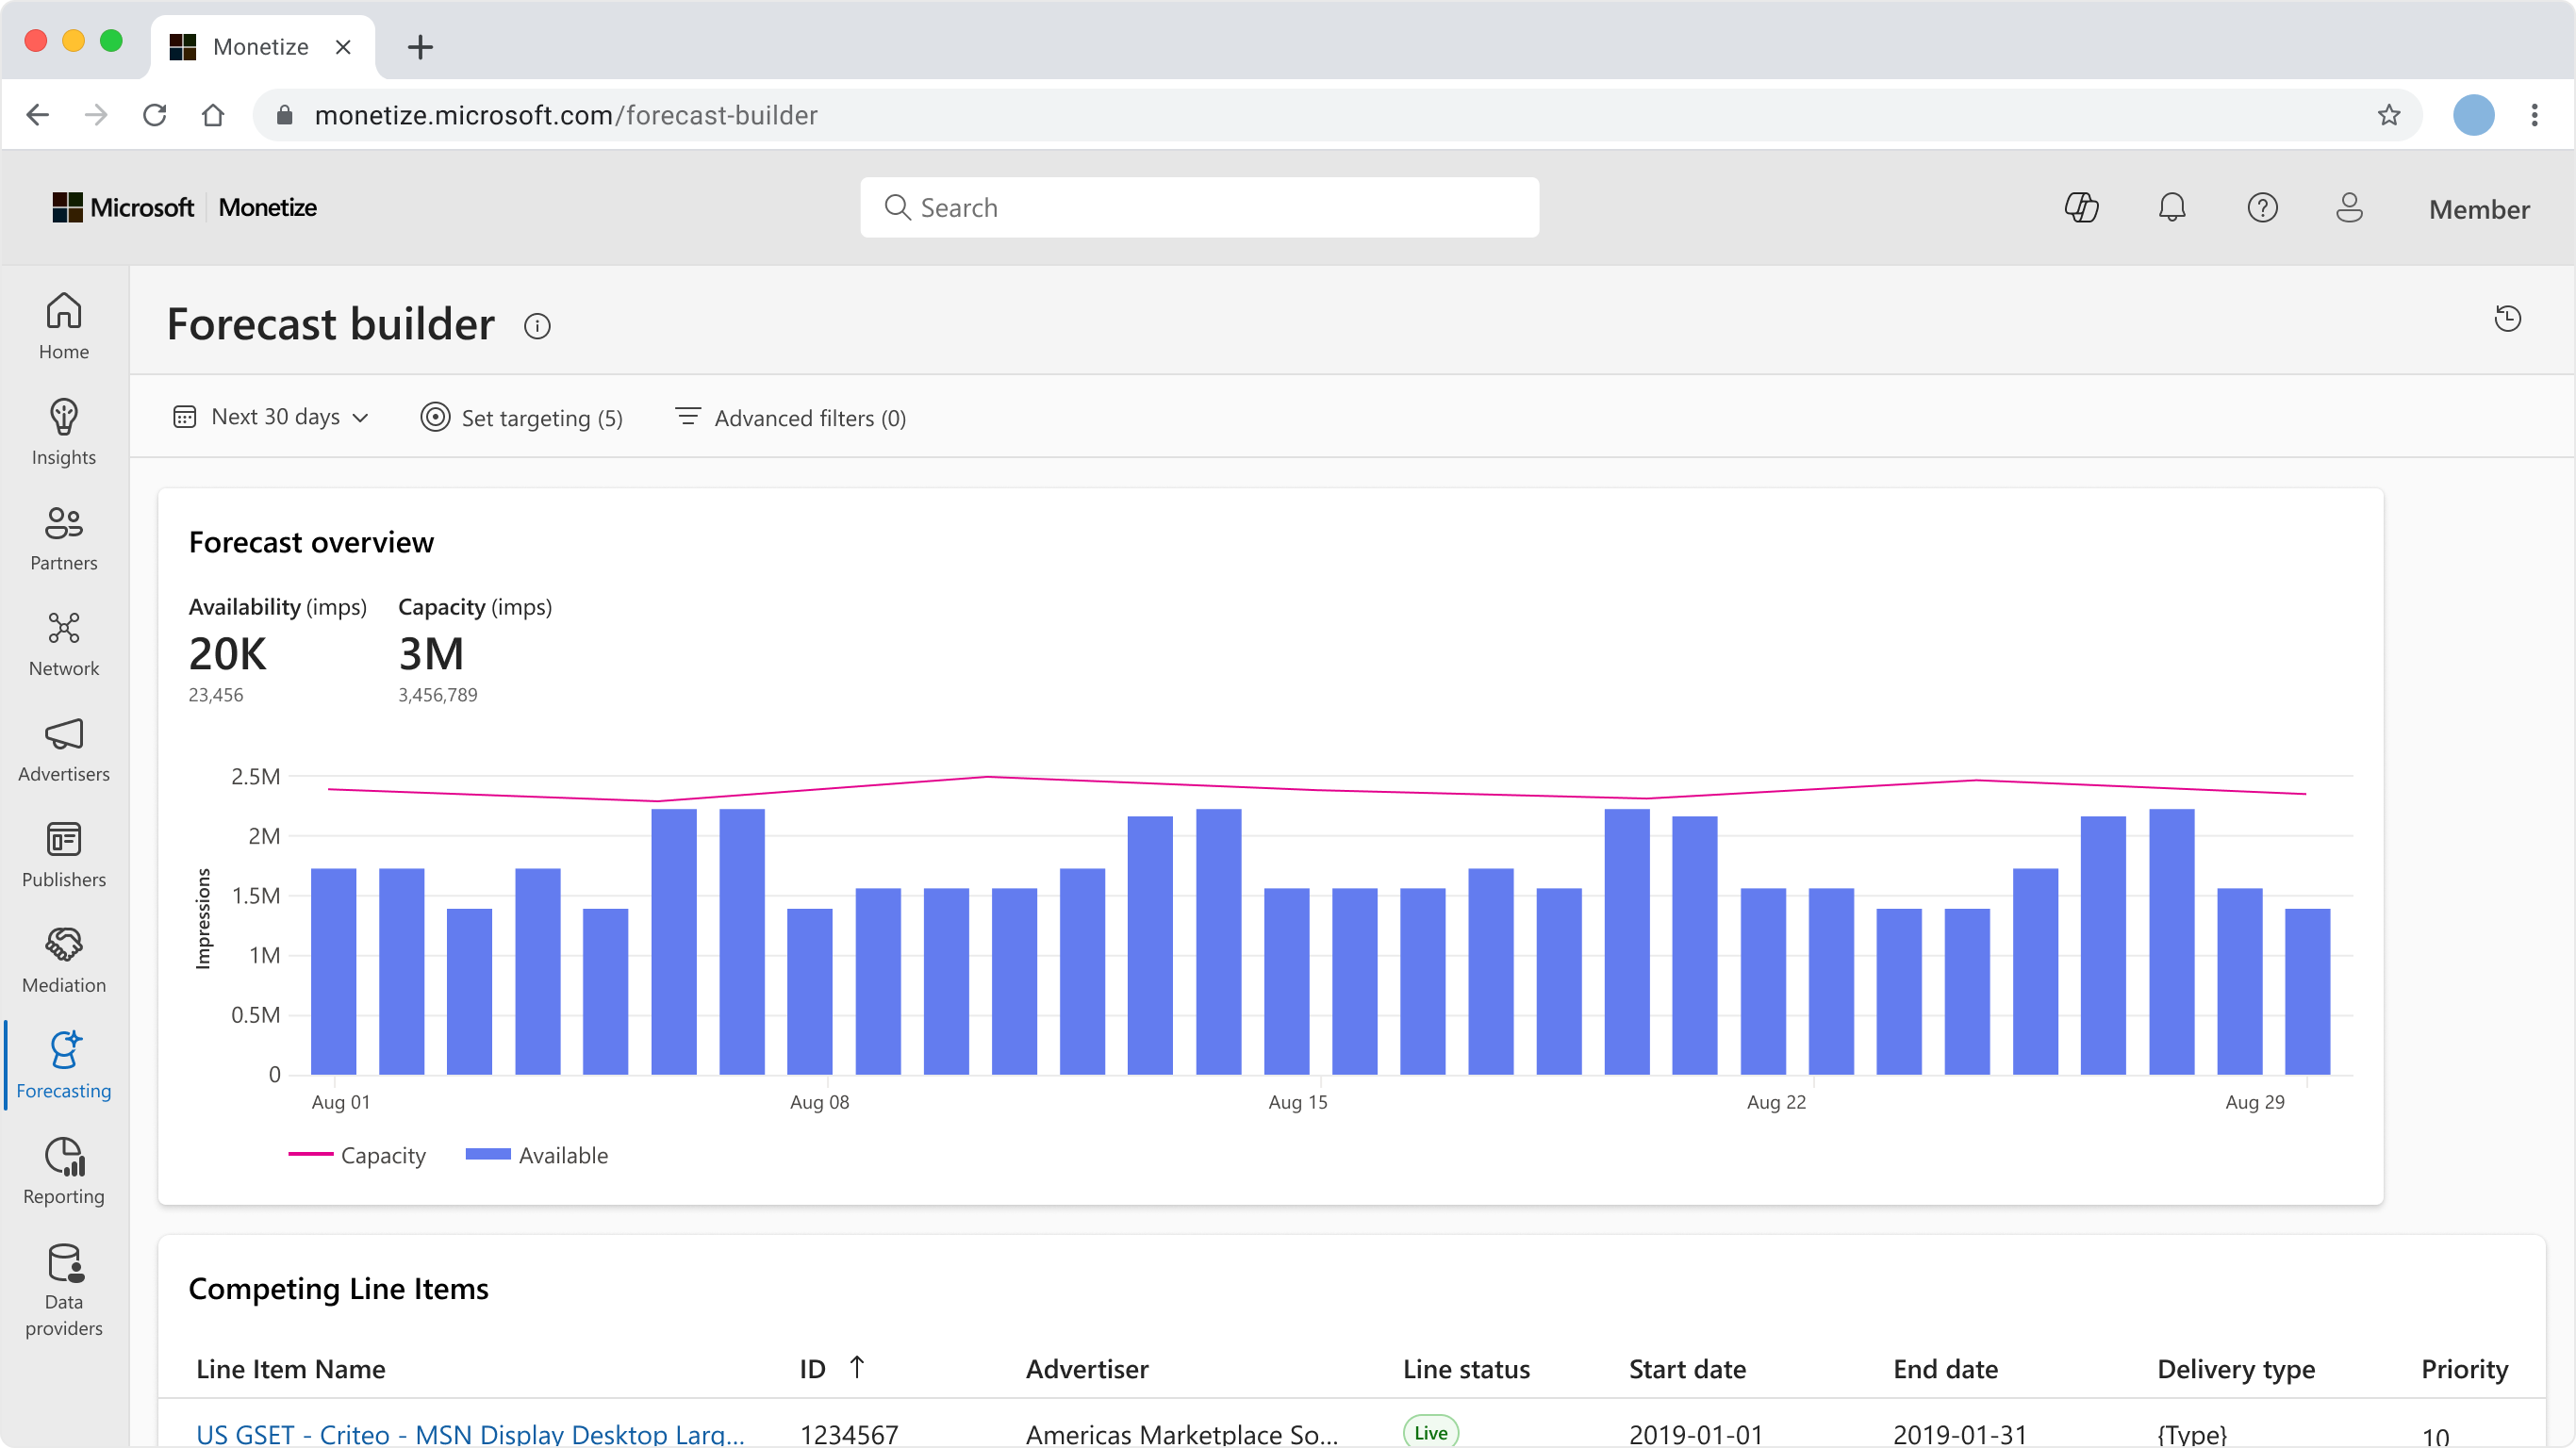Click the notifications bell icon

2171,208
